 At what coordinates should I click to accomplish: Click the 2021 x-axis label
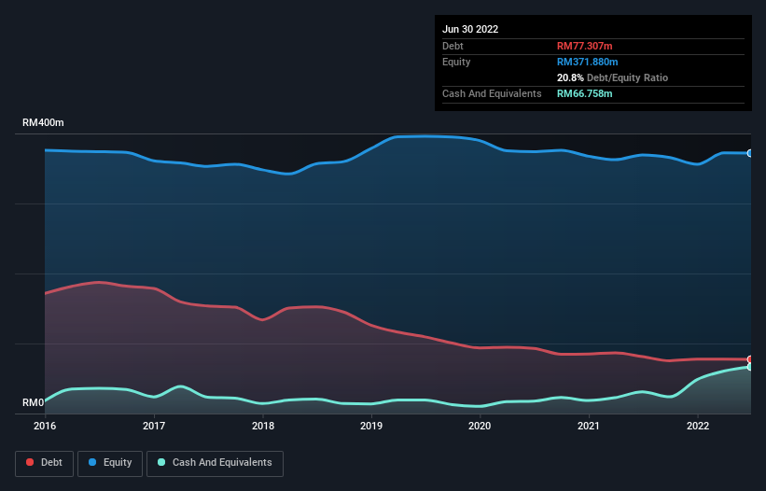pyautogui.click(x=589, y=426)
